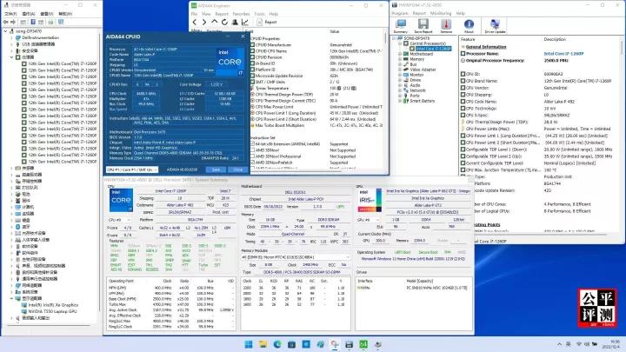Click the Intel Core logo in AIDA64 CPUID
Screen dimensions: 626x352
(x=230, y=62)
